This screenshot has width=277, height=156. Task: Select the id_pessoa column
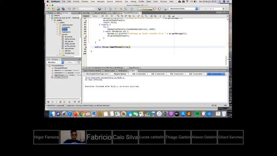(68, 36)
